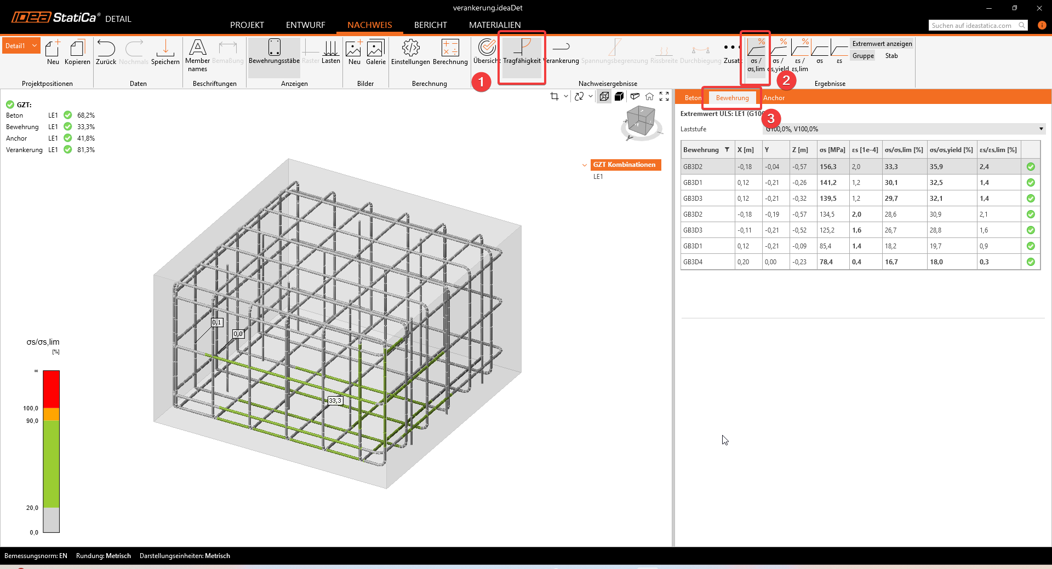Select the Stab results option
Viewport: 1052px width, 569px height.
pyautogui.click(x=891, y=56)
